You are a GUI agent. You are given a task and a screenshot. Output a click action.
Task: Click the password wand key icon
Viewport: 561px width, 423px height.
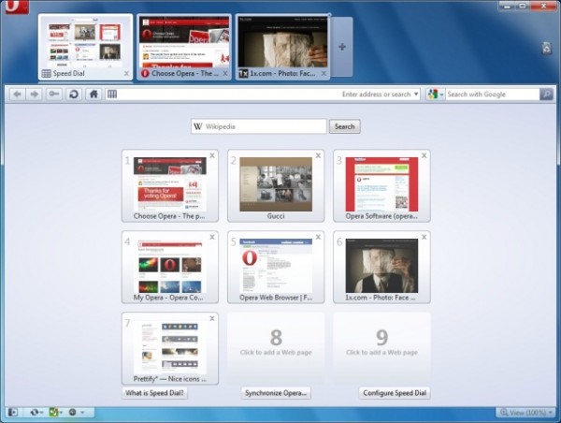coord(54,94)
